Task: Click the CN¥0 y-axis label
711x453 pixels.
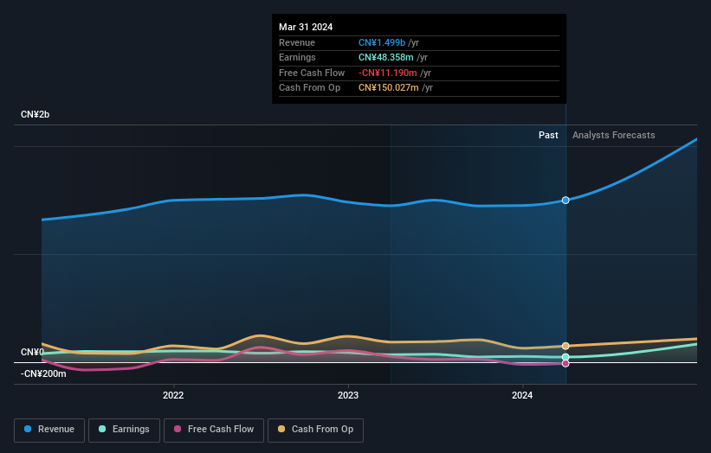Action: pyautogui.click(x=32, y=352)
